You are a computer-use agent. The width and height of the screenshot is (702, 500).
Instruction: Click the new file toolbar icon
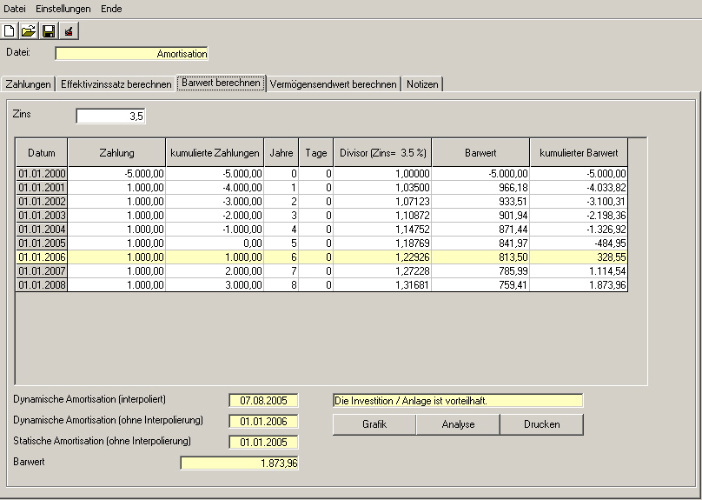point(10,31)
